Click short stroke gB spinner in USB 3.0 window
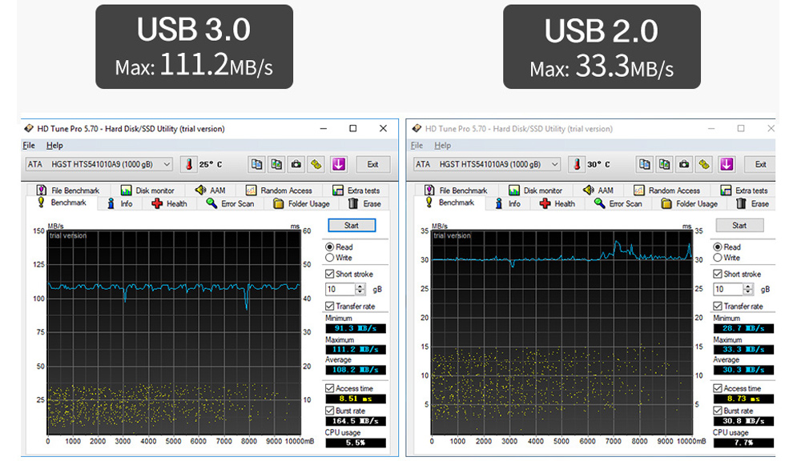Viewport: 801px width, 461px height. click(x=360, y=289)
